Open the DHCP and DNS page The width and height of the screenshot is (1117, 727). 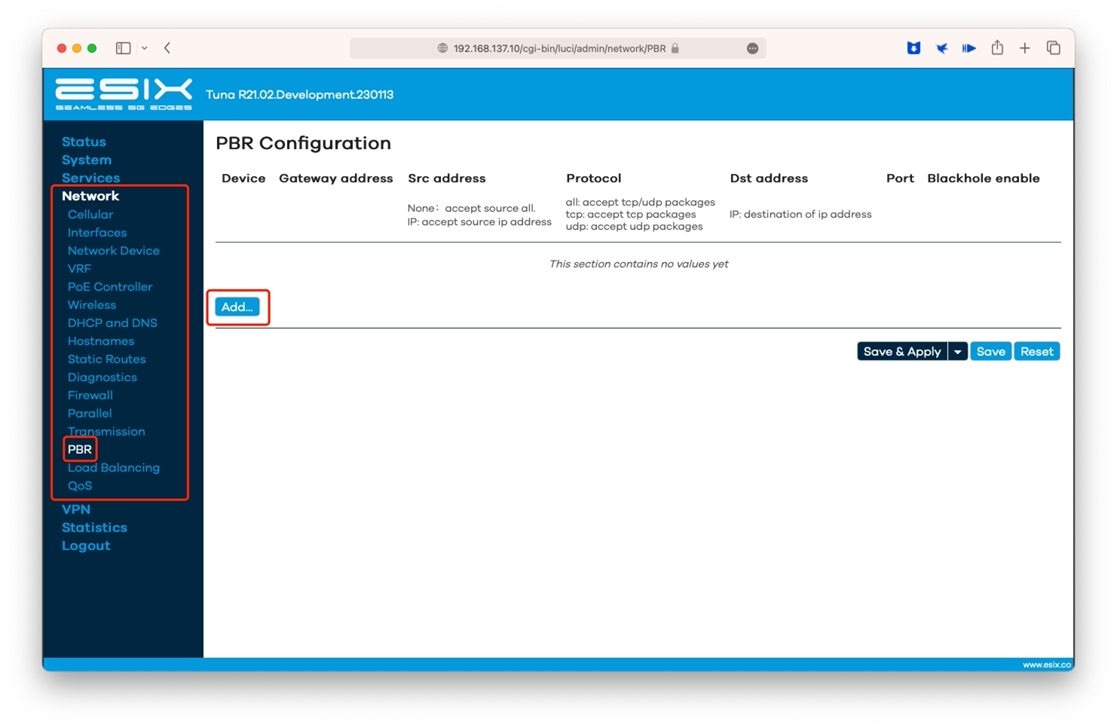pos(112,323)
